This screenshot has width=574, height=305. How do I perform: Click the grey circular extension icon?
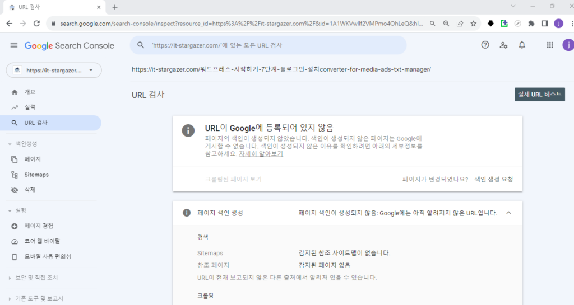pyautogui.click(x=517, y=24)
